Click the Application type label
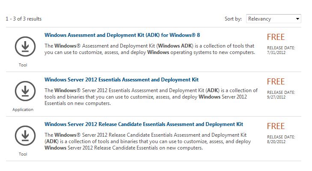Image resolution: width=312 pixels, height=171 pixels. pos(23,110)
